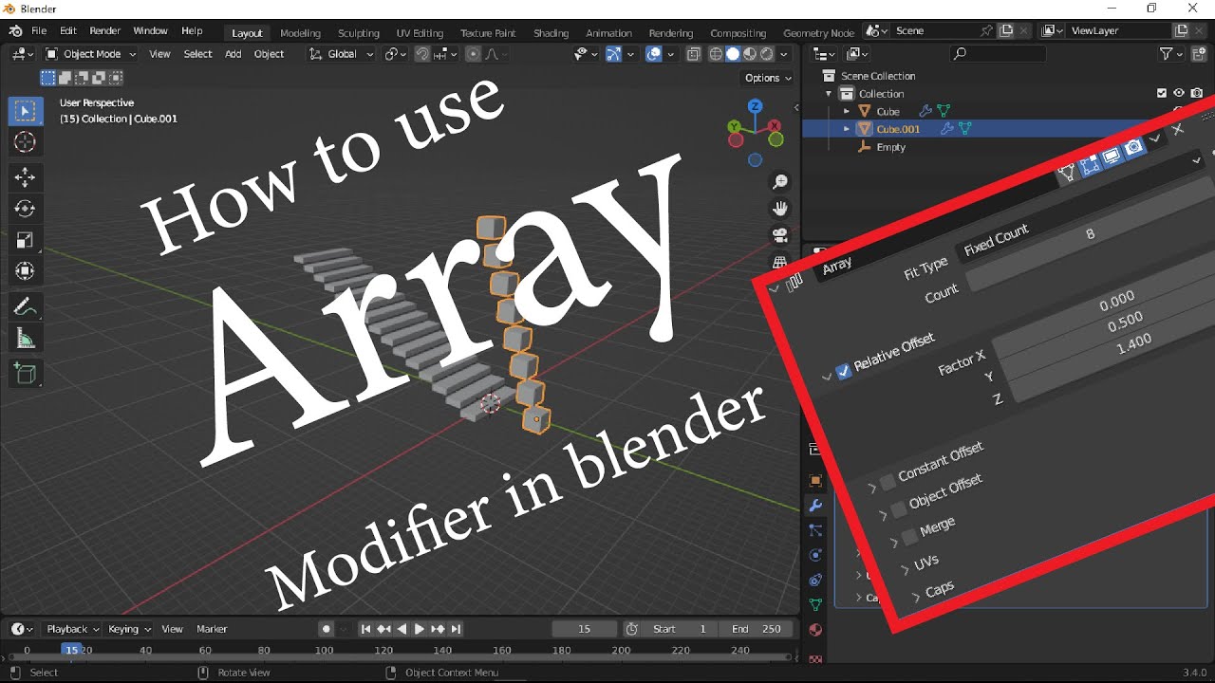1215x683 pixels.
Task: Open the File menu
Action: point(39,31)
